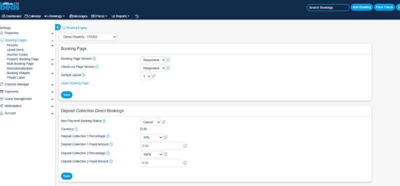400x186 pixels.
Task: Click copy icon next to Deposit Collection 2 Fixed Amount
Action: coord(185,163)
